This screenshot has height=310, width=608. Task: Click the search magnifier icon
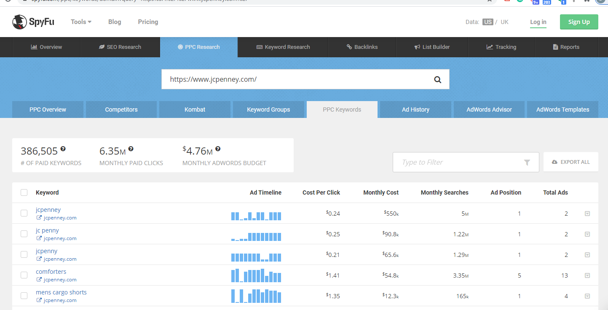(438, 79)
